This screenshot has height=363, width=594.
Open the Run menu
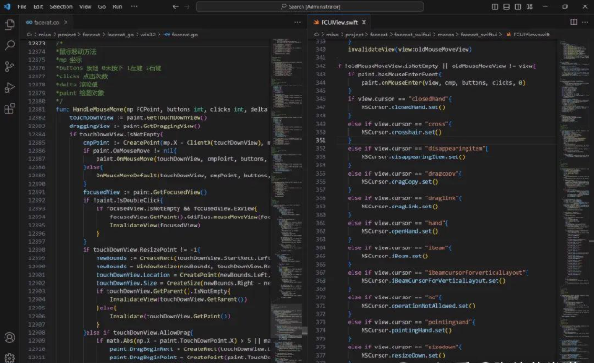117,6
